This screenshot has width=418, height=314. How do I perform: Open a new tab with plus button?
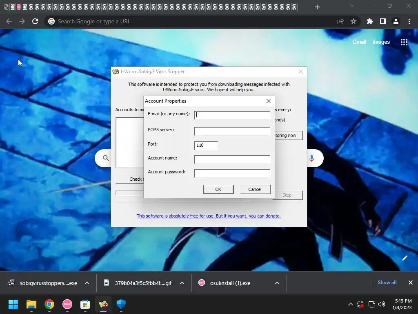point(317,7)
